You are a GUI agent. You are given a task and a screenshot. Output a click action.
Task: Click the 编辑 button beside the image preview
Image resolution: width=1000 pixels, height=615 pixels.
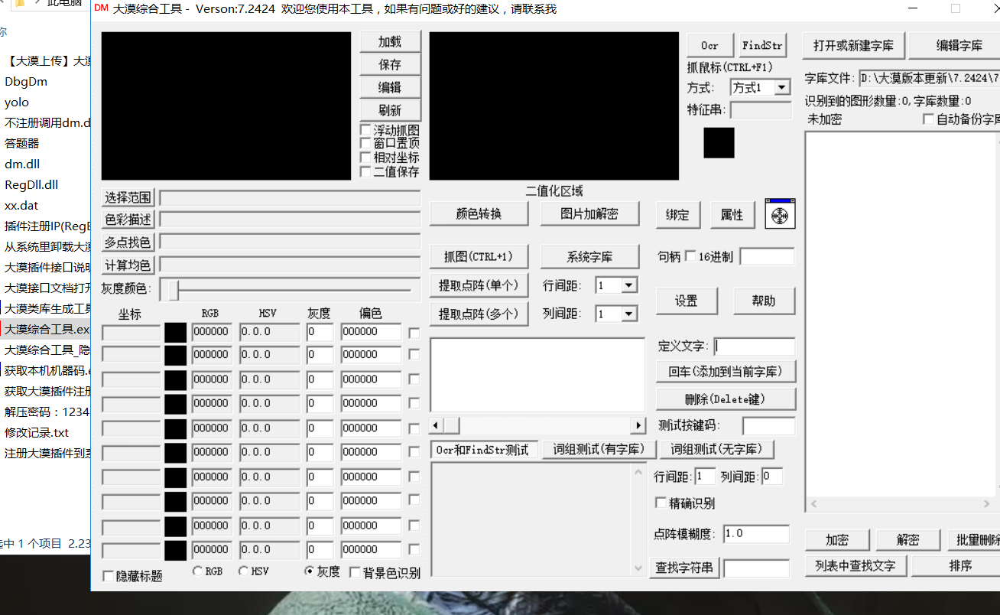click(390, 88)
